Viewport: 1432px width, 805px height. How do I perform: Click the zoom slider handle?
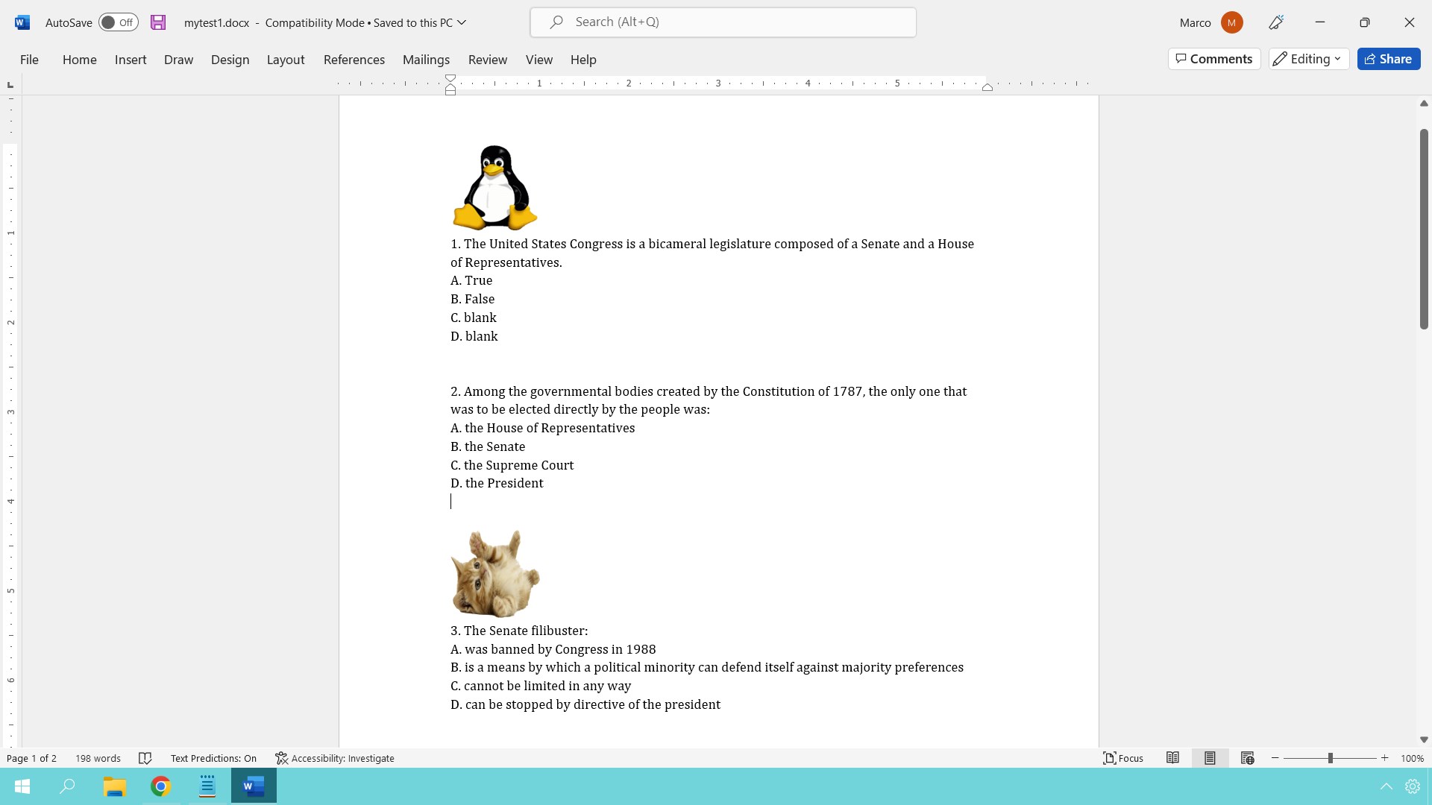[1330, 758]
